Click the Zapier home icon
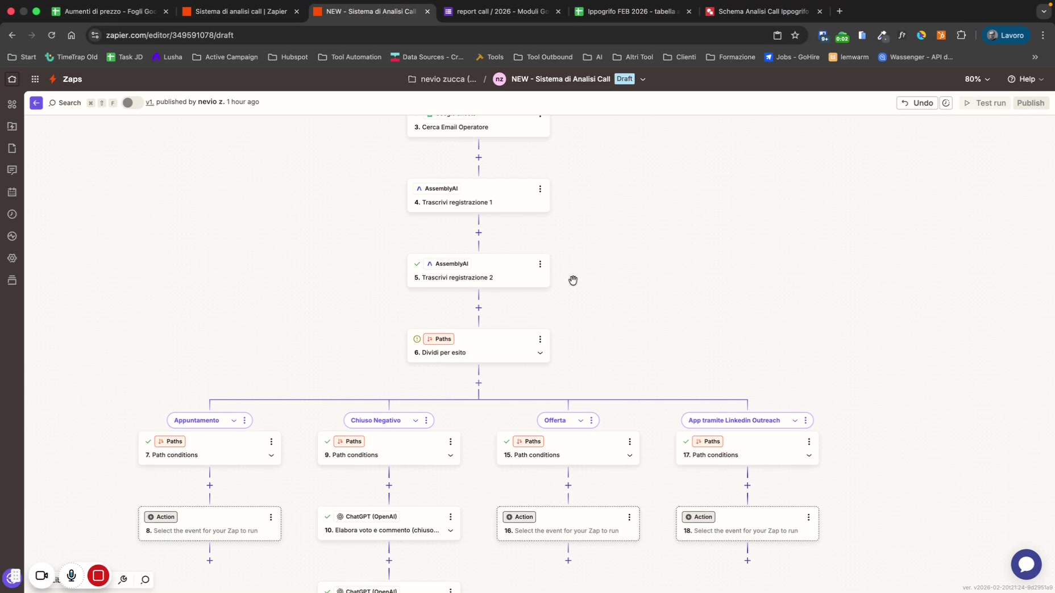The height and width of the screenshot is (593, 1055). 12,79
